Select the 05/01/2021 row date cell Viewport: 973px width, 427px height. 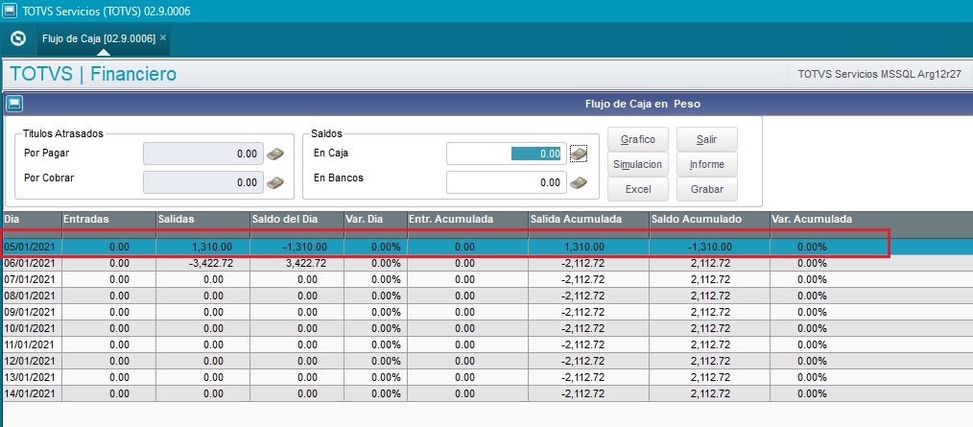coord(31,247)
